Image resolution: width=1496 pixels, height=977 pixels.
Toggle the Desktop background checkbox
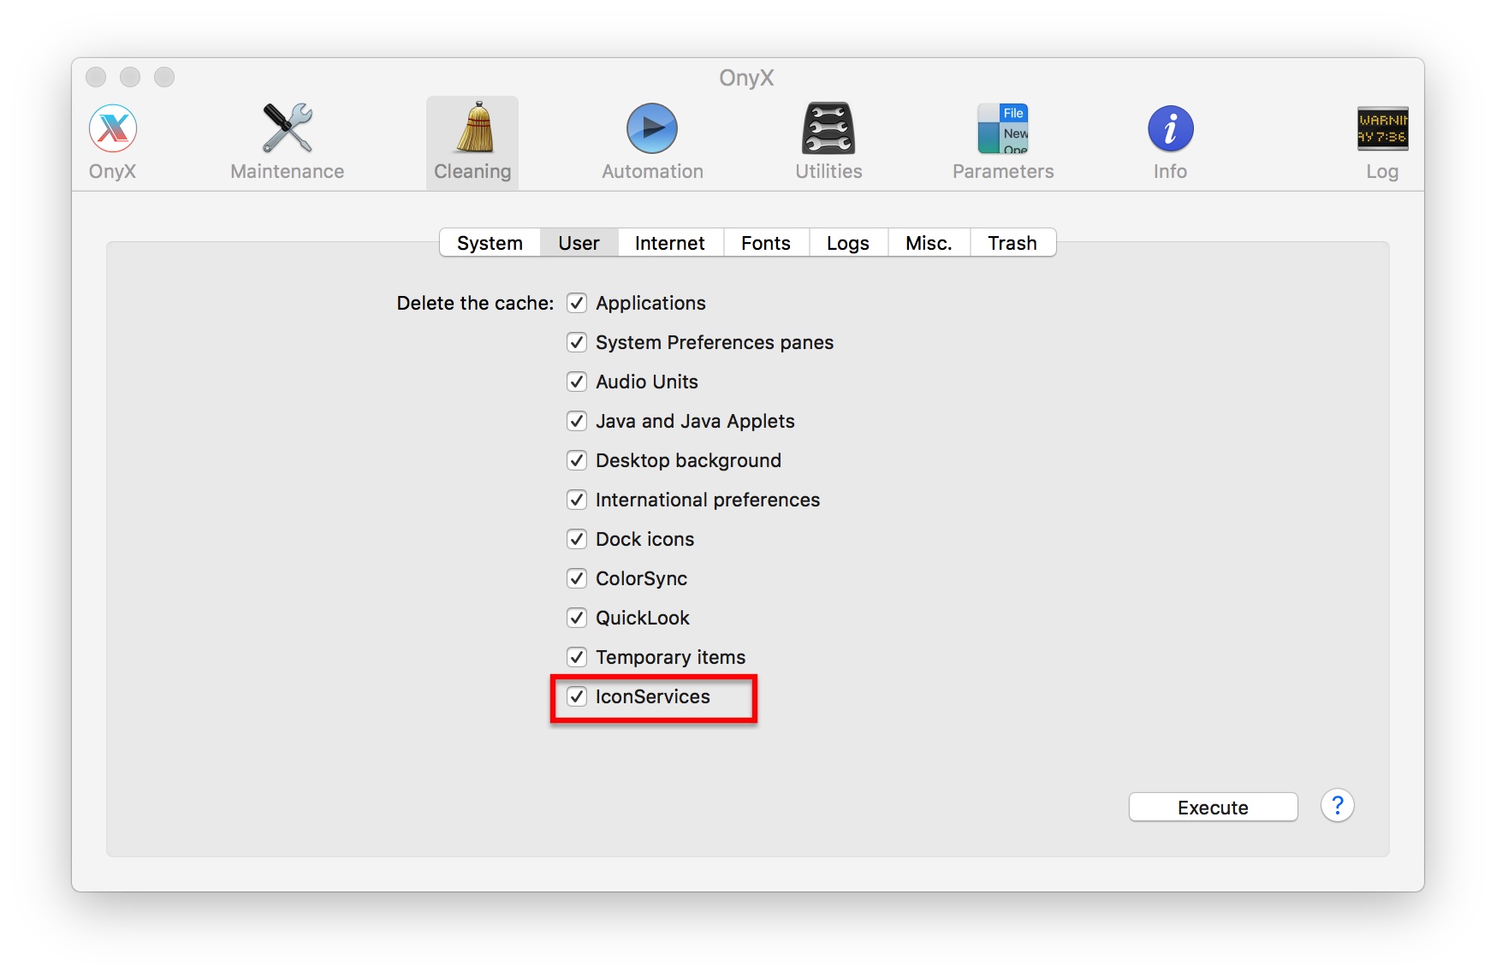(x=577, y=460)
